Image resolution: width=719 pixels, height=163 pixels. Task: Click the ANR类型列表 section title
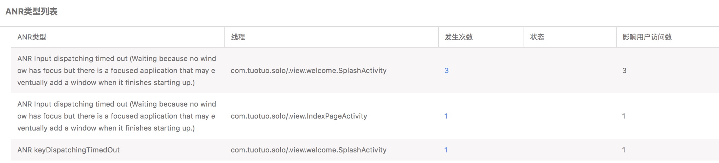click(31, 12)
